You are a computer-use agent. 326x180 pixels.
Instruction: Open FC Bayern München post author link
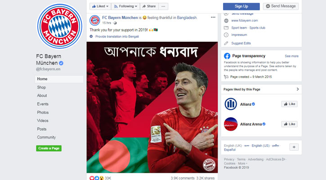[x=120, y=18]
